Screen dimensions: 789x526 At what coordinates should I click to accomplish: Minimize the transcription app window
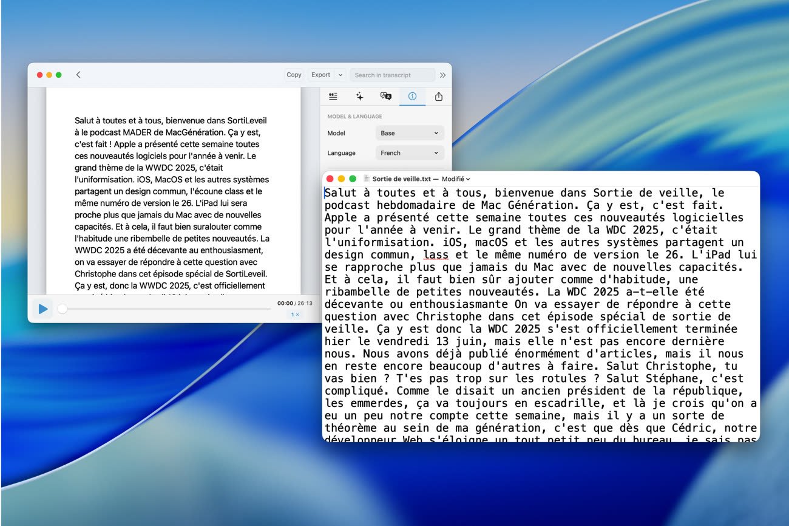pyautogui.click(x=49, y=75)
